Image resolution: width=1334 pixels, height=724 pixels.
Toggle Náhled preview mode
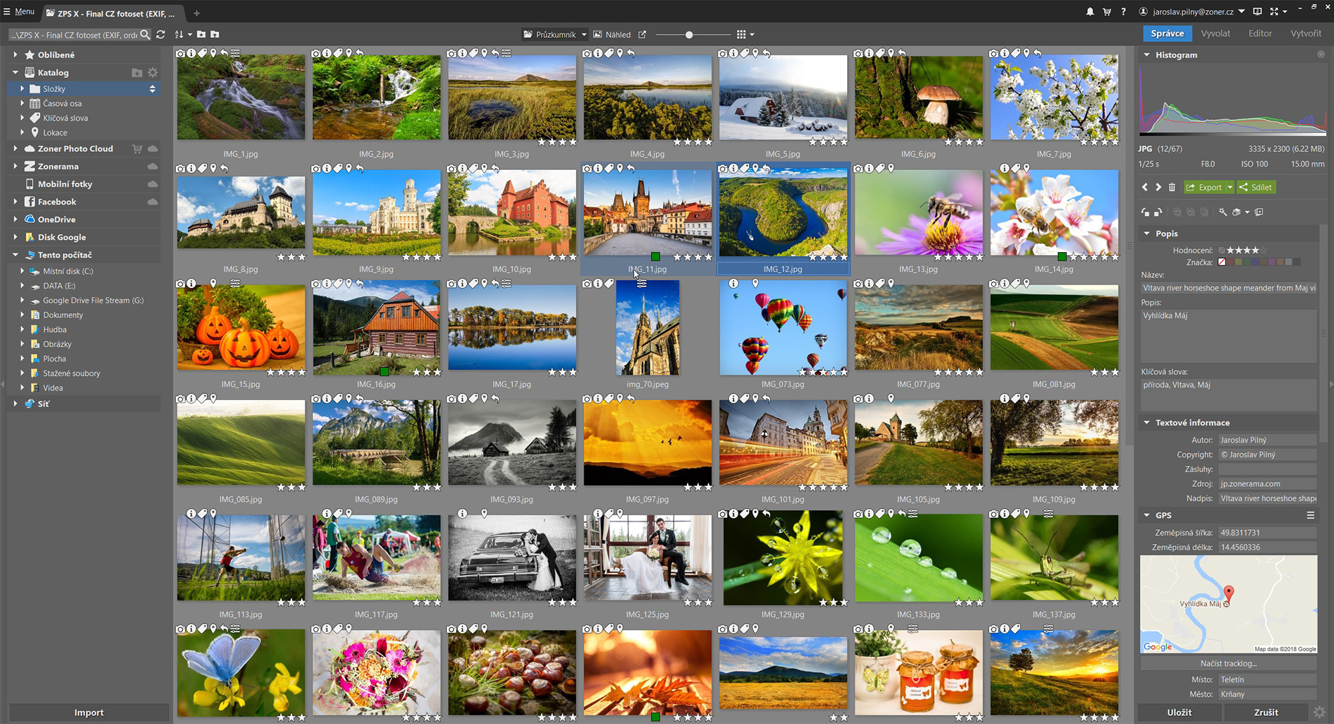[x=612, y=35]
